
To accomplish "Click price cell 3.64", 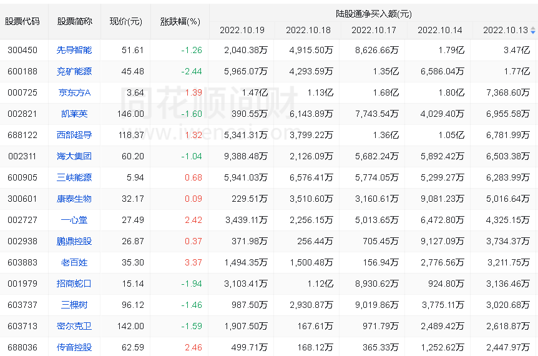I will (135, 92).
